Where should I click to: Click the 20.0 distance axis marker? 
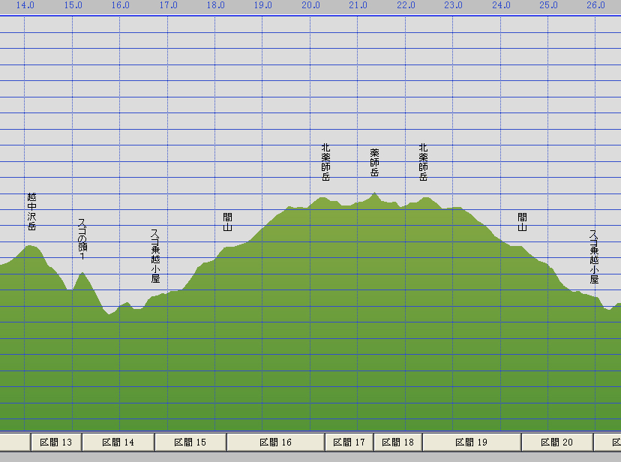310,5
